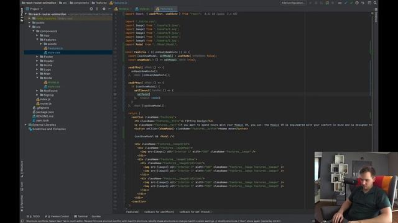
Task: Expand the Logo folder
Action: tap(37, 69)
